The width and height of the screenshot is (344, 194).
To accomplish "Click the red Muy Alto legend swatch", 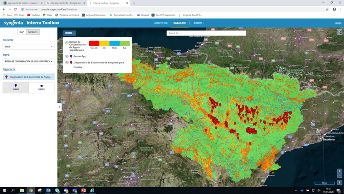I will [94, 43].
